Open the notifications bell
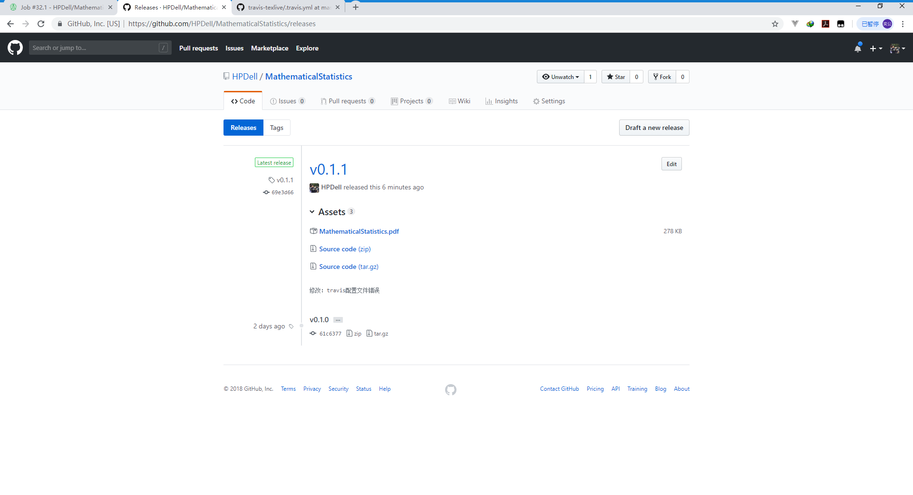The height and width of the screenshot is (495, 913). (x=857, y=48)
